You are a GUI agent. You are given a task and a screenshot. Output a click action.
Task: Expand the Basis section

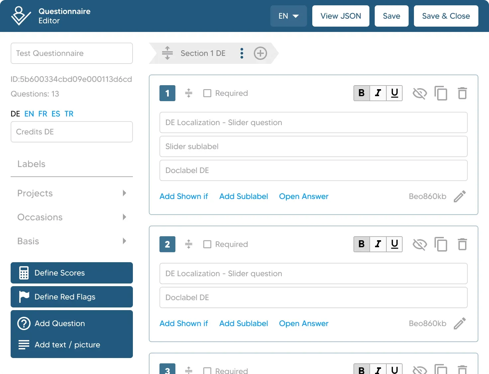[124, 241]
